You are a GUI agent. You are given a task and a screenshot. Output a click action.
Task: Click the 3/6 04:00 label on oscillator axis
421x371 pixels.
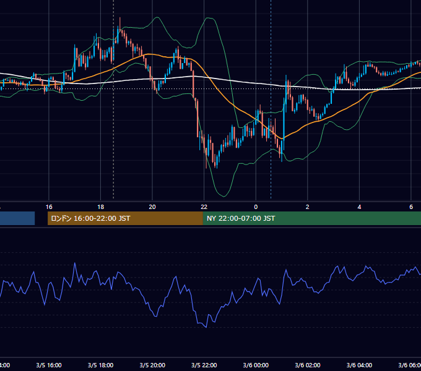point(359,365)
